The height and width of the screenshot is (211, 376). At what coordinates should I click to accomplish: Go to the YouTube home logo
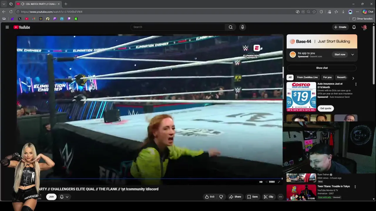click(x=22, y=27)
